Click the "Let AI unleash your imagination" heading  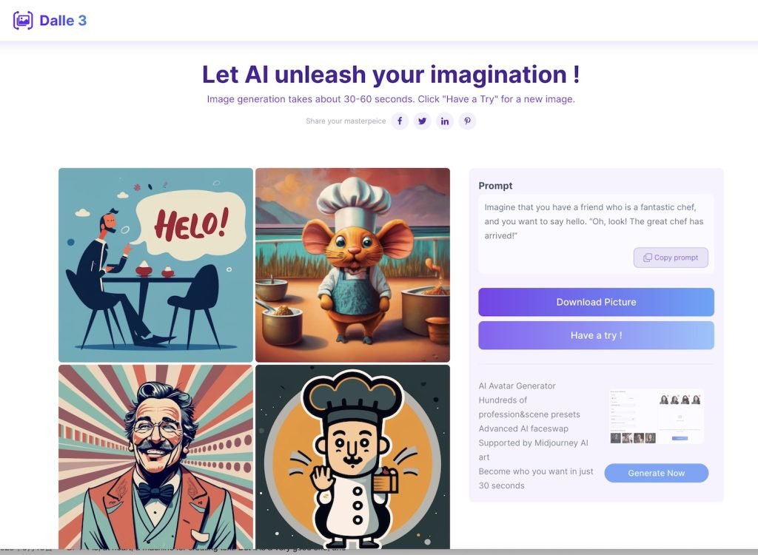pos(391,75)
